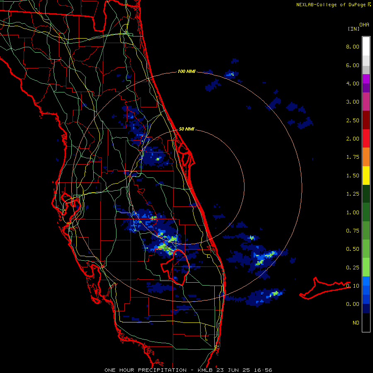Pick the 0.75 legend value

(353, 231)
